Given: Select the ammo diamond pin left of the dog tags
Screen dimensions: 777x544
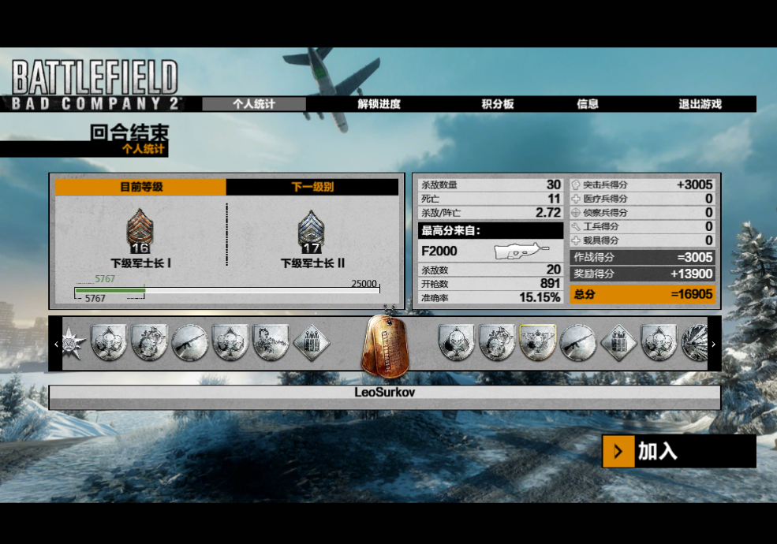Looking at the screenshot, I should pos(312,342).
